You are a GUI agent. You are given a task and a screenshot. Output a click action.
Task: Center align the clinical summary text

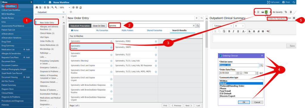tap(254, 31)
